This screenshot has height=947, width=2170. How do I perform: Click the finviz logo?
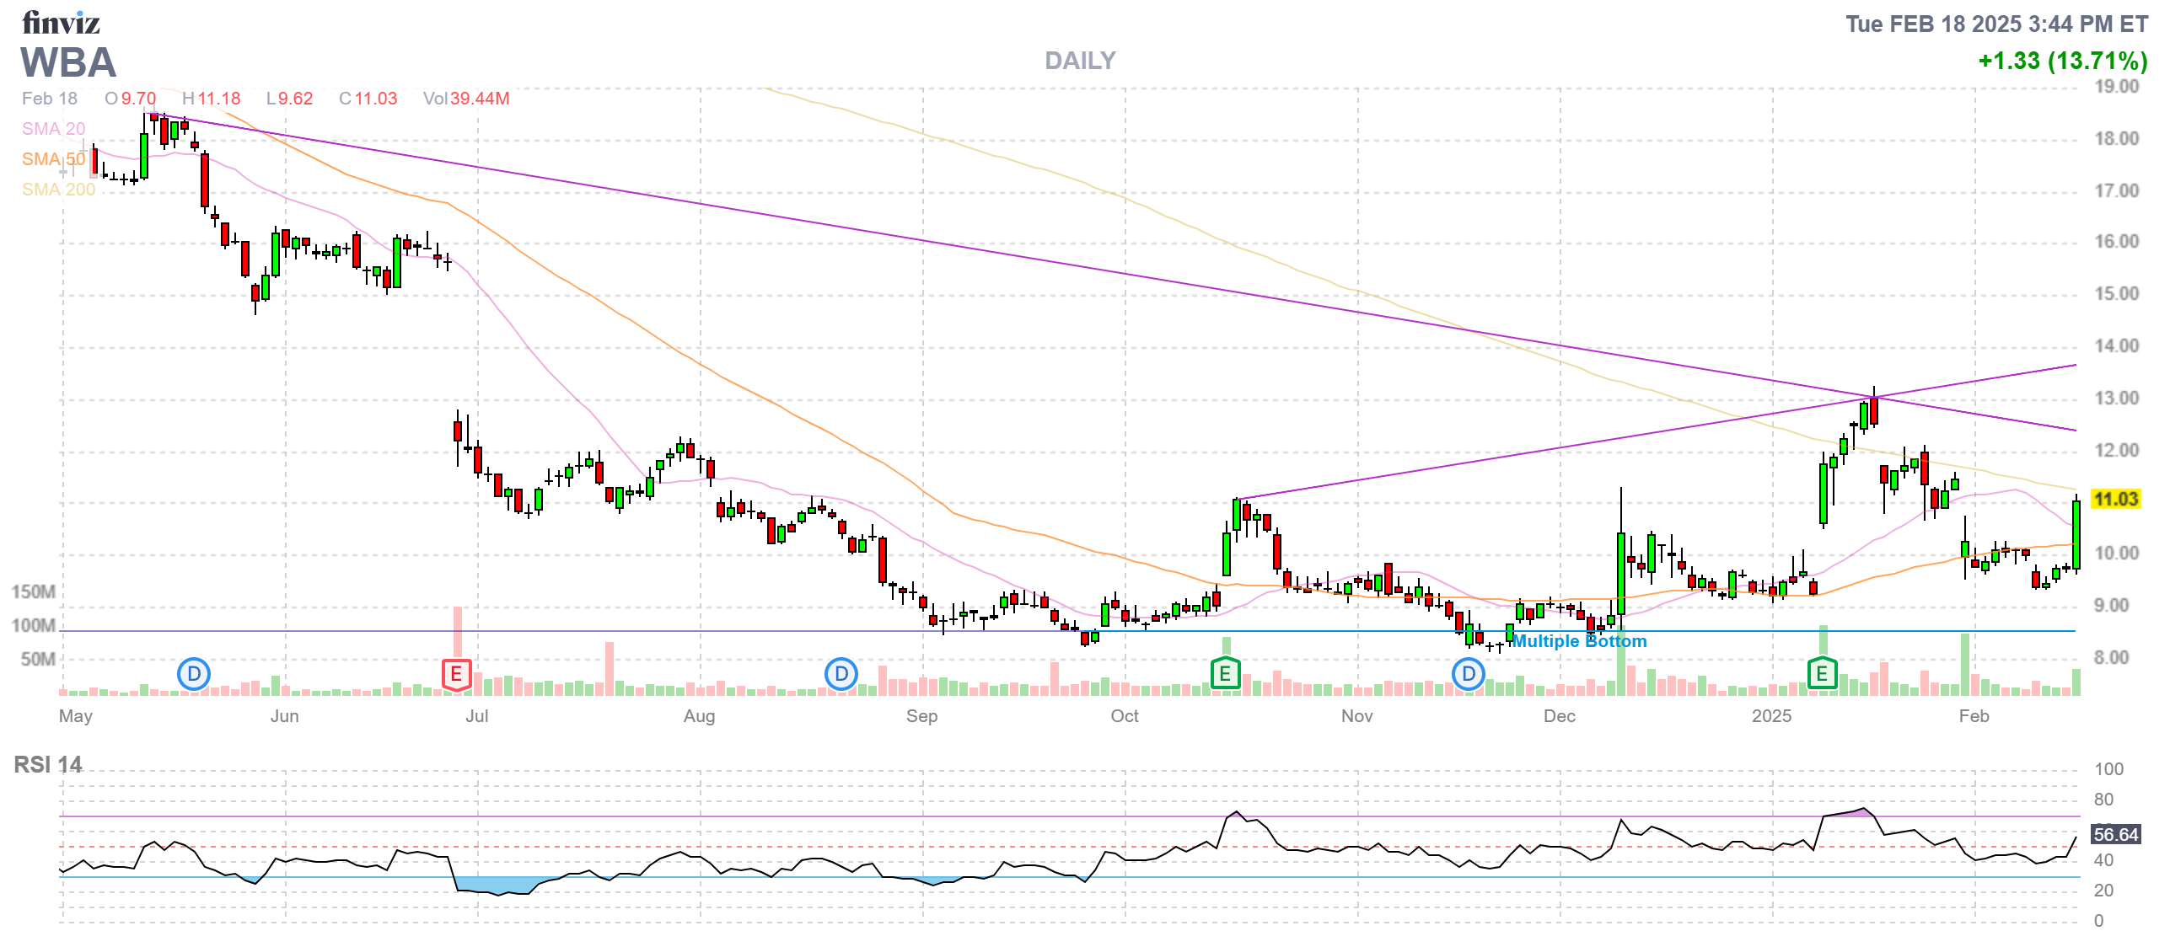pyautogui.click(x=61, y=23)
